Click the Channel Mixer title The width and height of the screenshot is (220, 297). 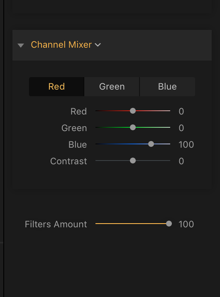(x=61, y=45)
